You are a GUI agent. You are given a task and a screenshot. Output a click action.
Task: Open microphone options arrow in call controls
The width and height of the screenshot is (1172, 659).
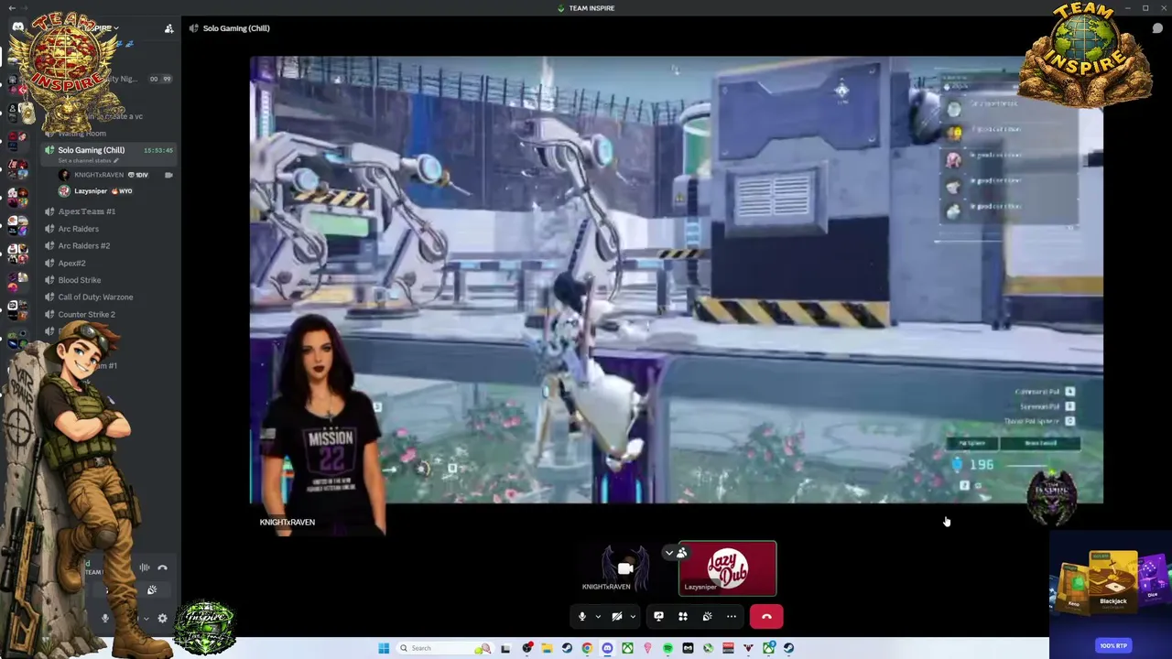[x=598, y=617]
